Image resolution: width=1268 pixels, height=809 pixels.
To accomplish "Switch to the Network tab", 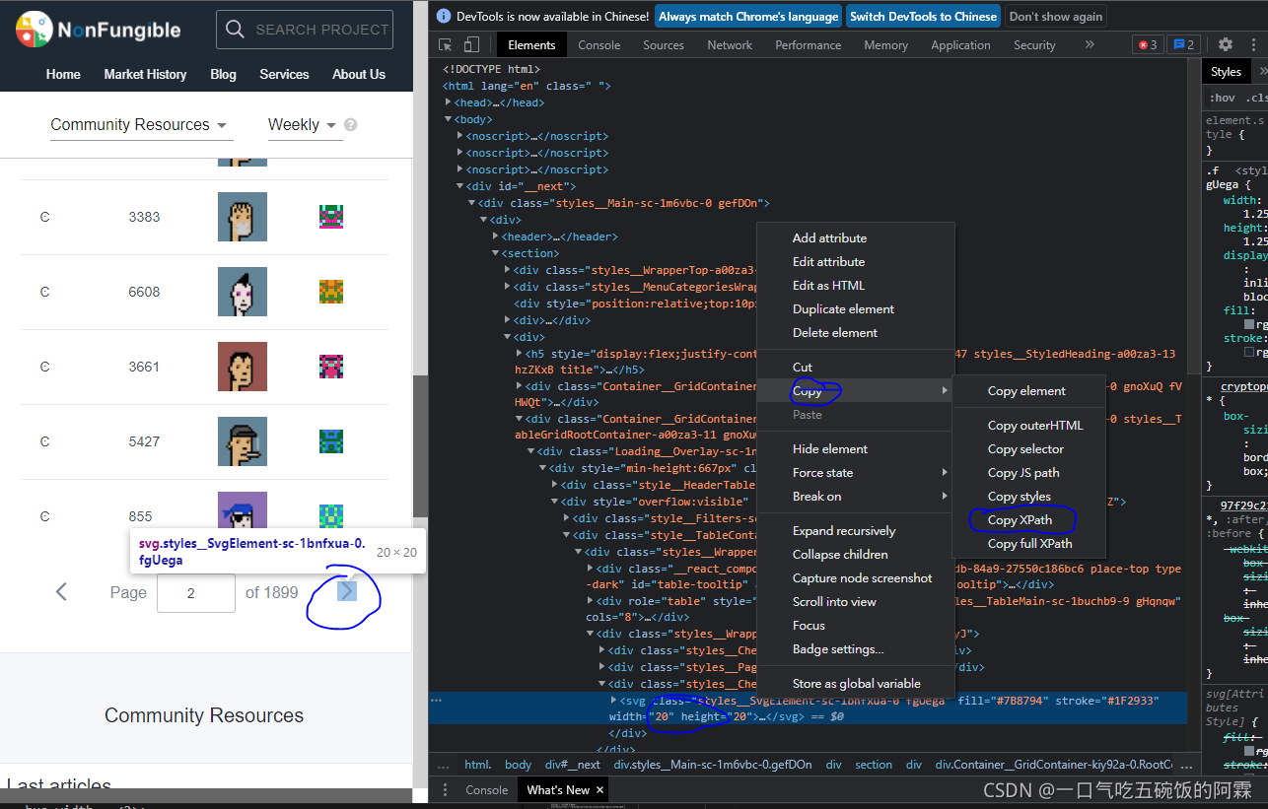I will tap(730, 45).
